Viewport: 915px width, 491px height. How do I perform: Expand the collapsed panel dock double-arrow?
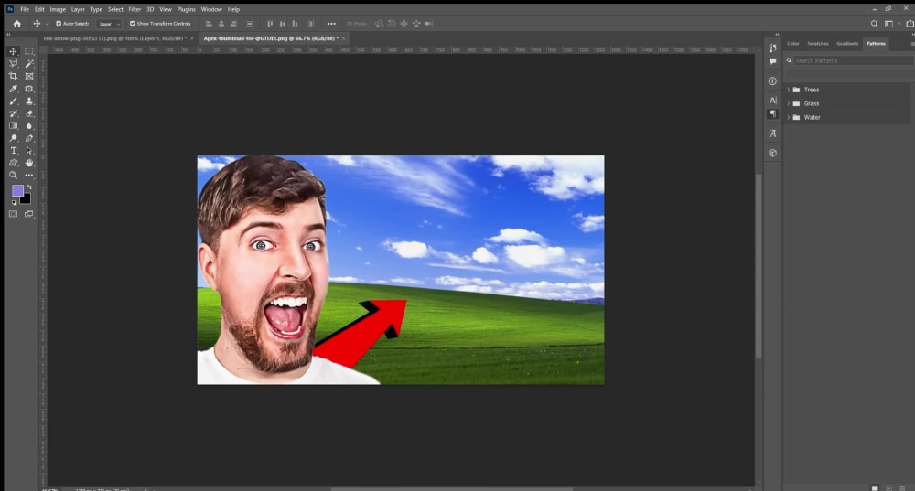(777, 35)
